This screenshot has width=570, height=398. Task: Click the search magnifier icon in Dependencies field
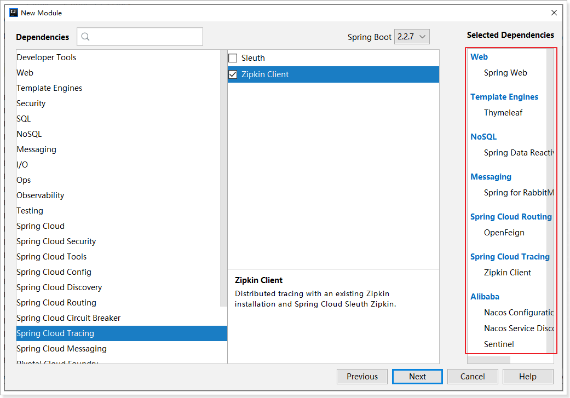point(85,37)
